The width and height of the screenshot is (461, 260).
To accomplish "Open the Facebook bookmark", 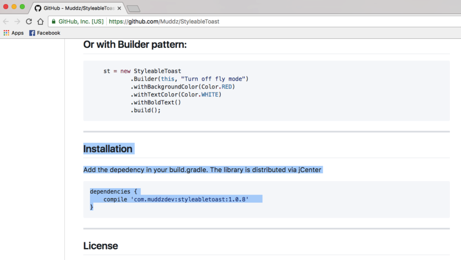I will (x=45, y=33).
